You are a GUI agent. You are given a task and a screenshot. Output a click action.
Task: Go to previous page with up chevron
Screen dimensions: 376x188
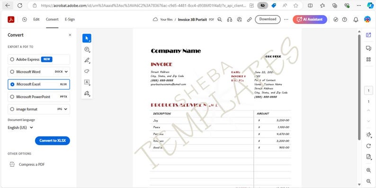[368, 111]
